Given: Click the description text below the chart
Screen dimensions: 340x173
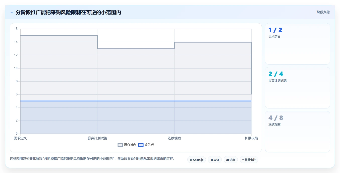Looking at the screenshot, I should (92, 159).
